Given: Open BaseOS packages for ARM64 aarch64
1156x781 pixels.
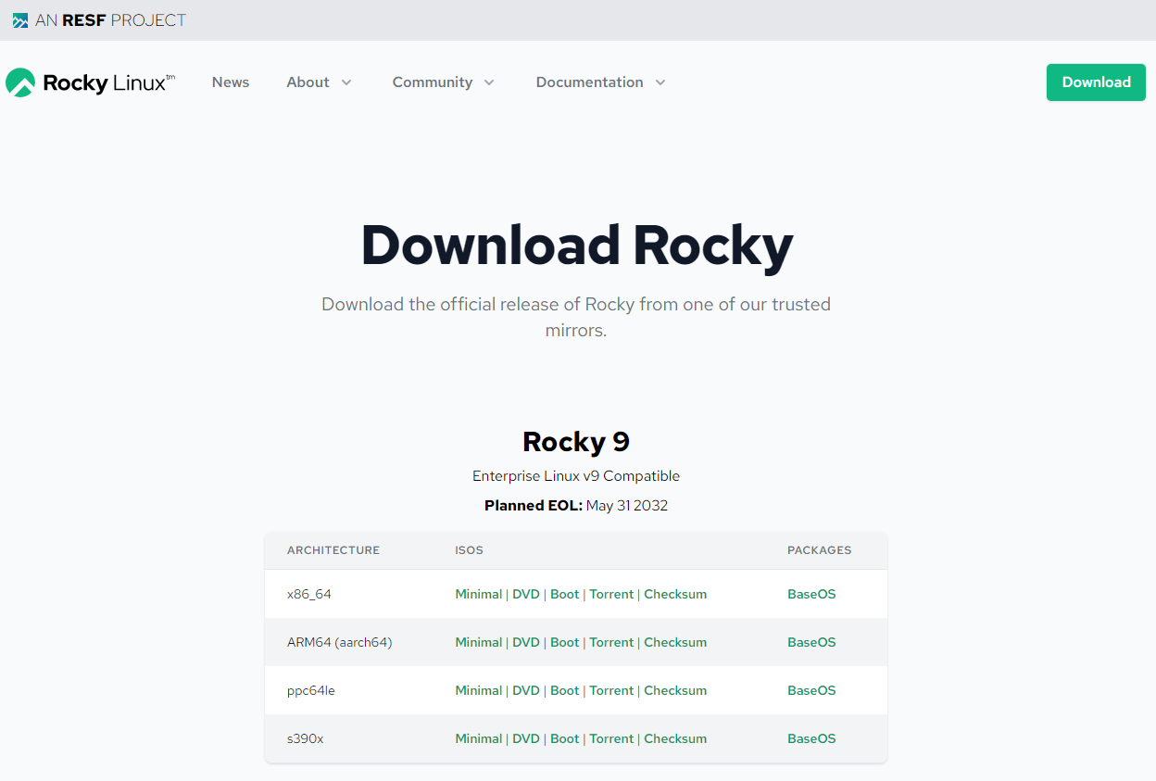Looking at the screenshot, I should tap(811, 642).
